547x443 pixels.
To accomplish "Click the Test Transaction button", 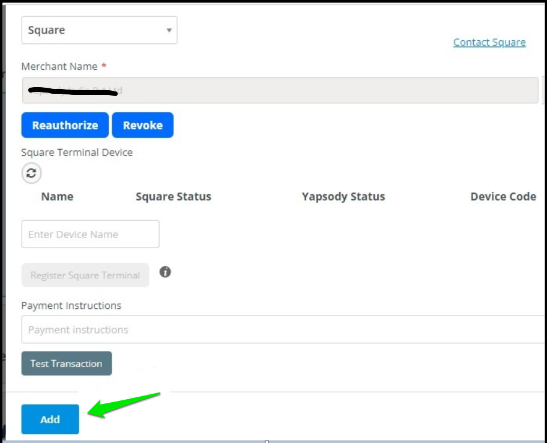I will (66, 363).
